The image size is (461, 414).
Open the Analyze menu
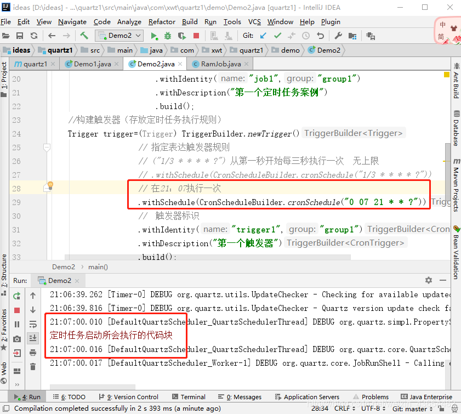click(x=129, y=22)
